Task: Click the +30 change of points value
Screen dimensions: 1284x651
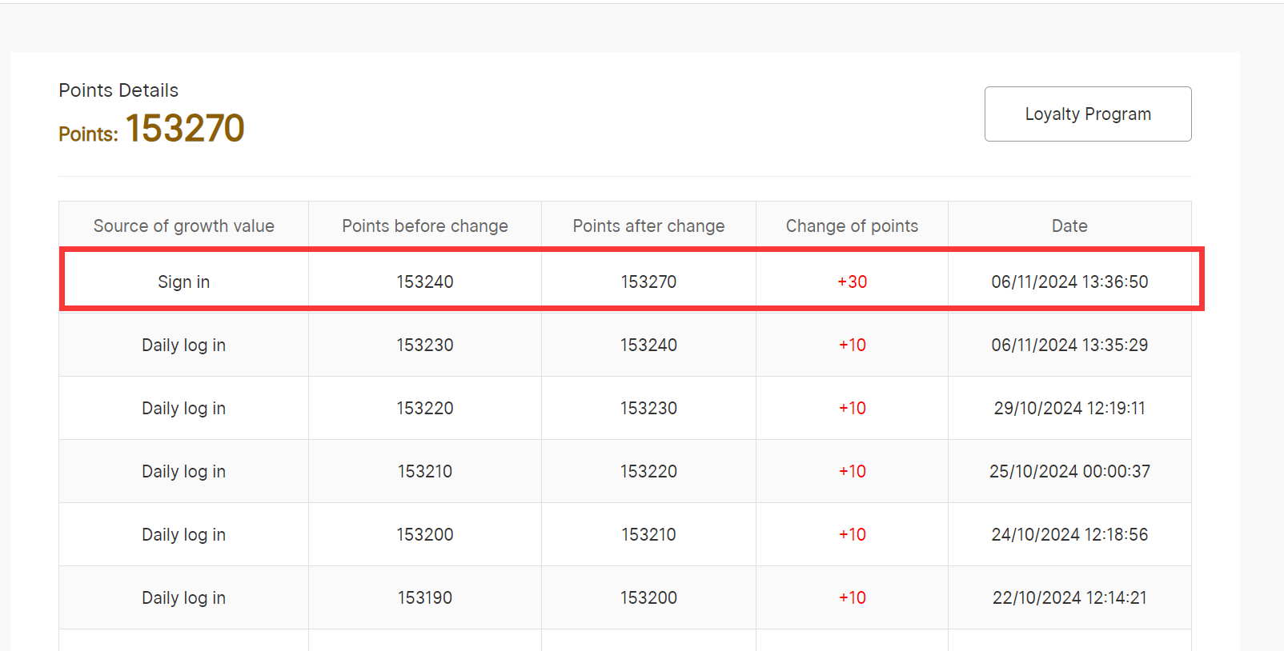Action: [852, 282]
